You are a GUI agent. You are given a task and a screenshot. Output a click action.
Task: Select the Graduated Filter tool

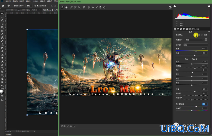pos(100,7)
